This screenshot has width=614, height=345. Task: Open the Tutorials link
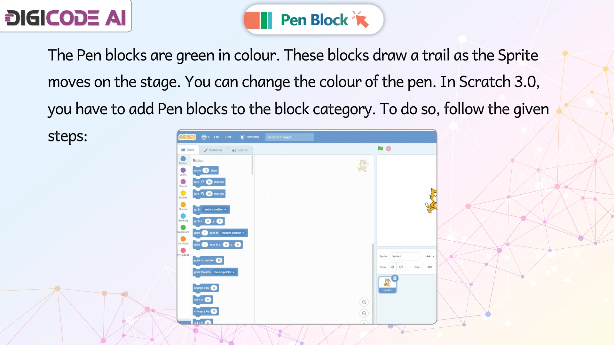[x=249, y=137]
